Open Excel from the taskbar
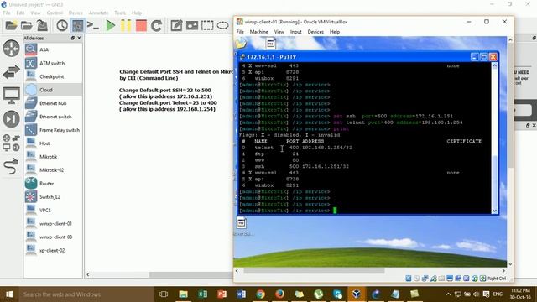The image size is (537, 302). click(202, 294)
